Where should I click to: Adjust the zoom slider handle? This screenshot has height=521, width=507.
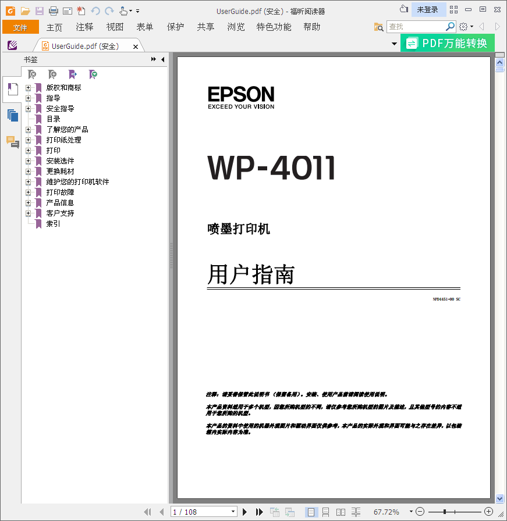point(445,512)
